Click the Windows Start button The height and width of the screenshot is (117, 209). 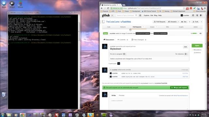point(2,115)
